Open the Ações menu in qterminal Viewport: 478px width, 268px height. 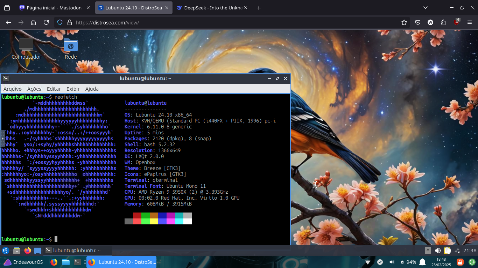34,89
